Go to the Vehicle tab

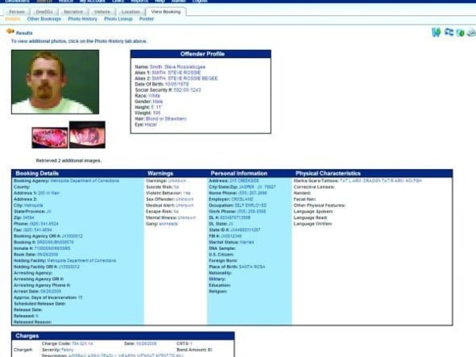[x=102, y=12]
